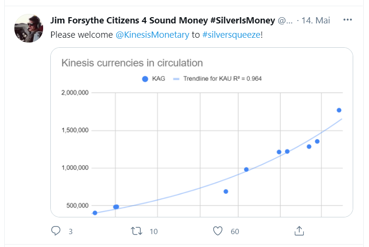Open the #silversqueeze hashtag link

(x=231, y=35)
